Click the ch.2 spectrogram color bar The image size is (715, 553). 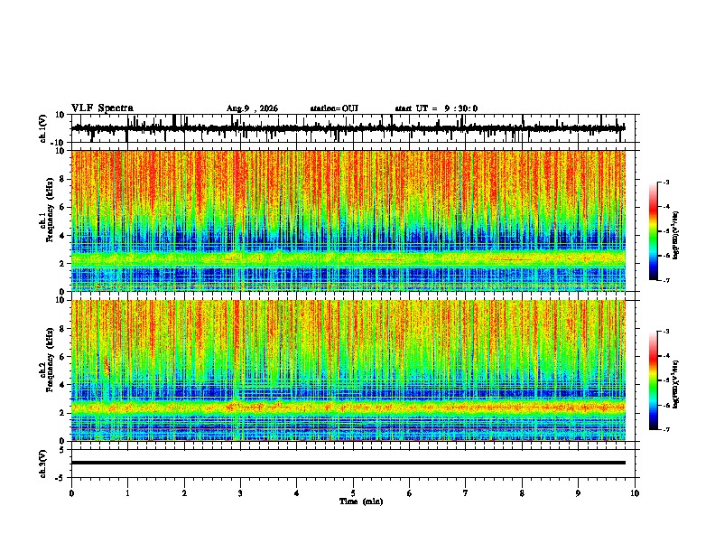653,380
